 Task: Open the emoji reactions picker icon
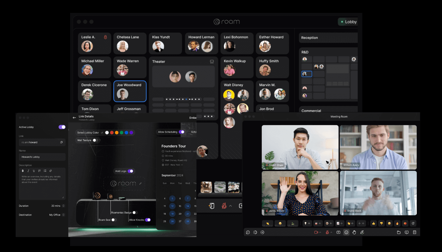(346, 232)
